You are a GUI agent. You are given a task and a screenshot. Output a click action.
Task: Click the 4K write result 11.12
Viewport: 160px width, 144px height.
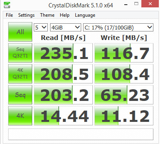click(x=124, y=116)
